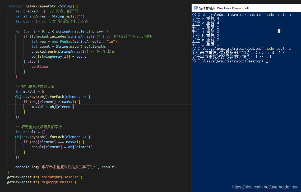Click the for loop header line
The image size is (301, 192).
(62, 31)
